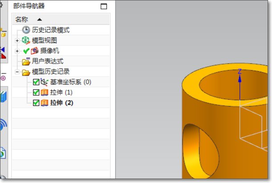Screen dimensions: 272x183
Task: Click the 拉伸 (2) extrude icon
Action: coord(45,103)
